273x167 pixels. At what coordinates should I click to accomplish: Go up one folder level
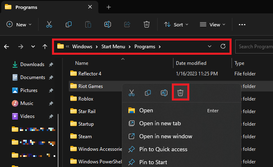[x=45, y=47]
